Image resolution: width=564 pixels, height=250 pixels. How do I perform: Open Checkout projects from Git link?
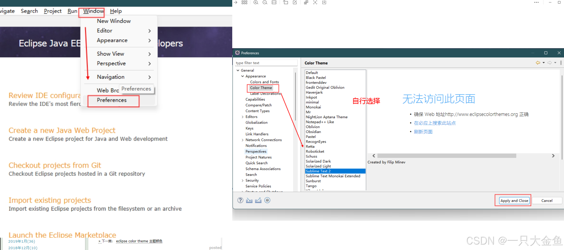(x=55, y=165)
